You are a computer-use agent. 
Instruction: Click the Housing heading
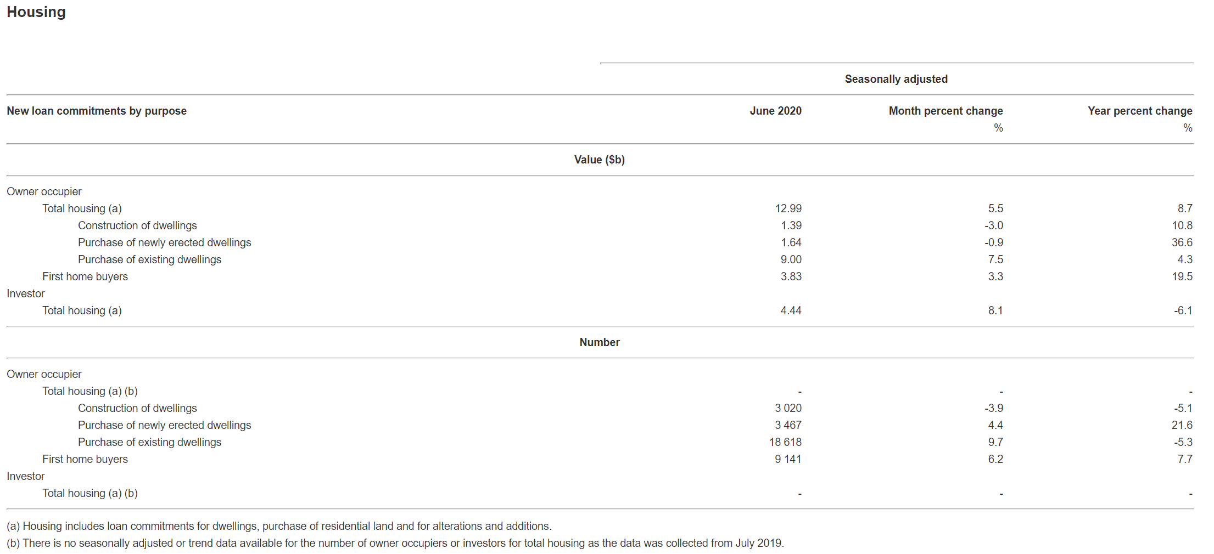36,12
